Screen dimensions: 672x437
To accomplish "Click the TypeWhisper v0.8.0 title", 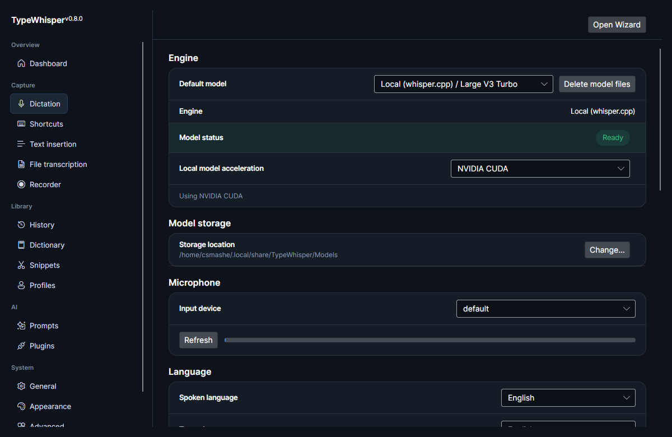I will 47,20.
